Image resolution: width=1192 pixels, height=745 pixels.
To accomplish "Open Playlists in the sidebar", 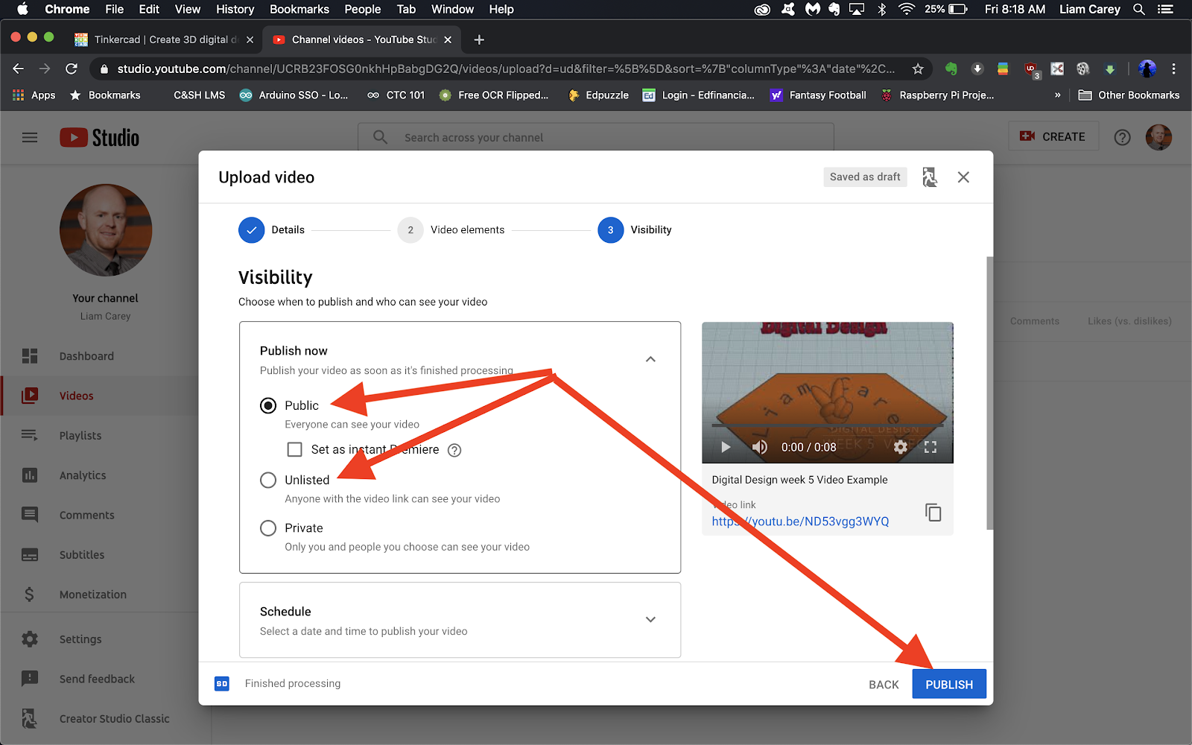I will pyautogui.click(x=80, y=435).
